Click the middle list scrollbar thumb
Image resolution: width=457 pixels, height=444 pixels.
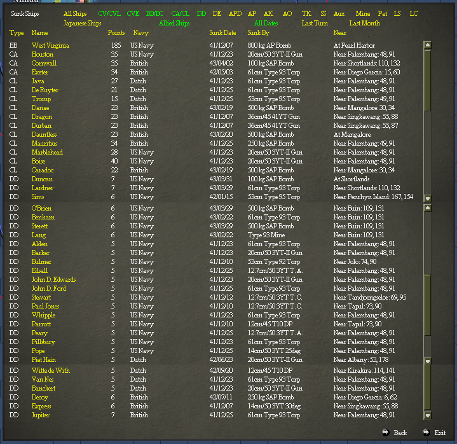coord(428,305)
